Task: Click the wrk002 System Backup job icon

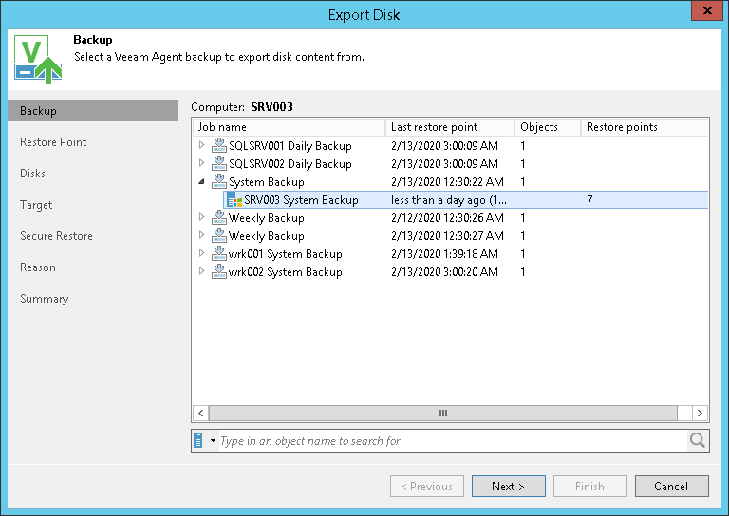Action: 219,272
